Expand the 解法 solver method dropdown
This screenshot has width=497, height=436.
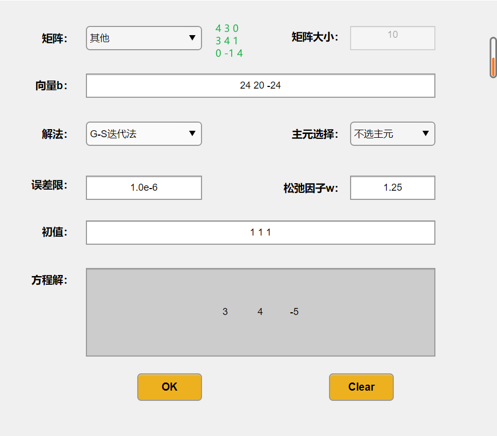(x=143, y=133)
